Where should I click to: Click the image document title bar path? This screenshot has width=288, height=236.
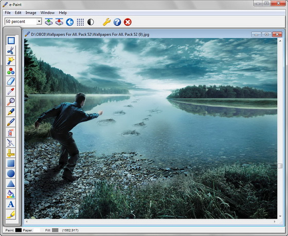tap(90, 34)
